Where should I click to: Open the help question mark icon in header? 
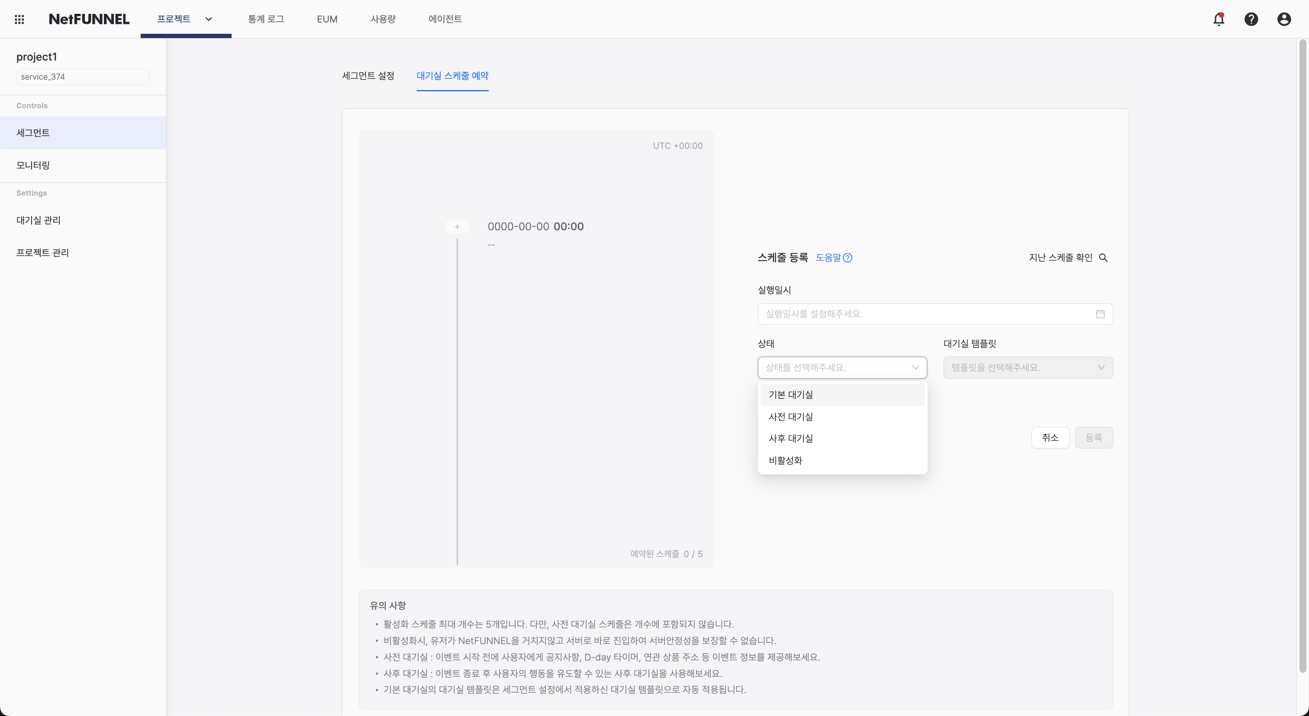pos(1251,19)
